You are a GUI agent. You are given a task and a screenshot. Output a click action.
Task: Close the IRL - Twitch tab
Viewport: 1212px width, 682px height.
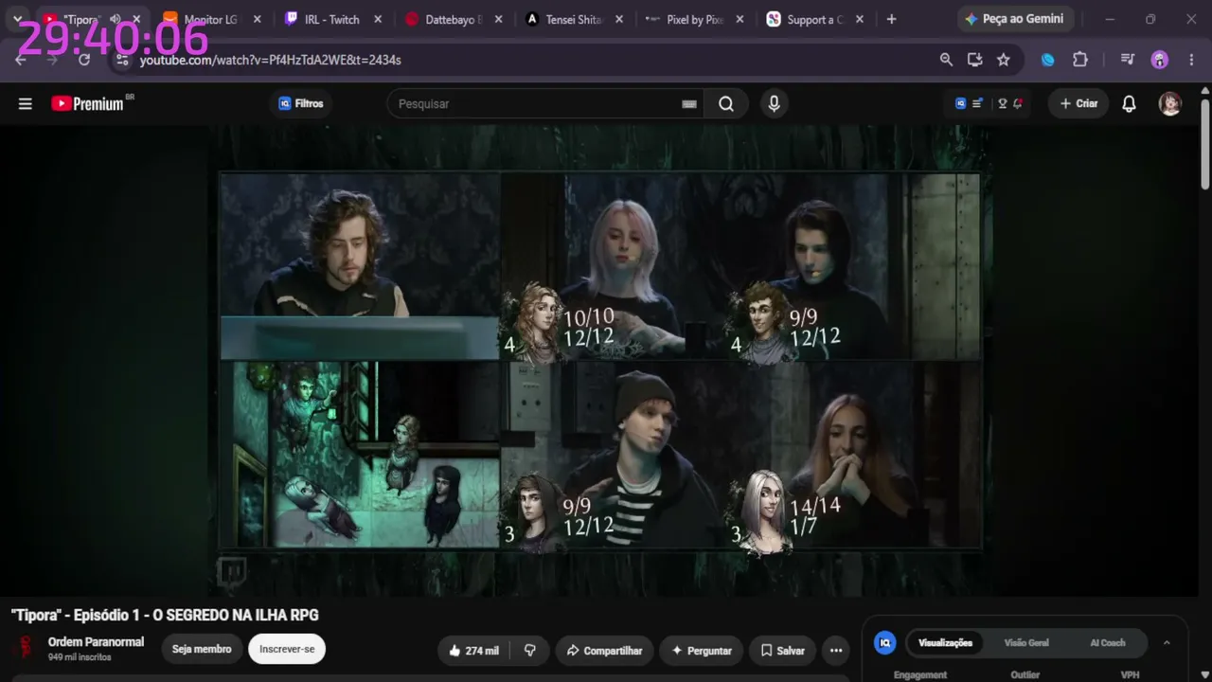click(x=378, y=19)
